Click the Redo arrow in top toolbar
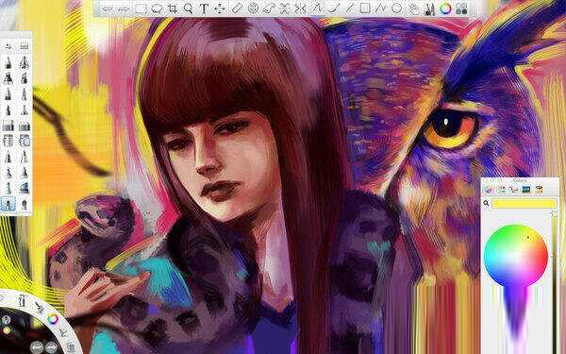Image resolution: width=566 pixels, height=354 pixels. (x=125, y=8)
